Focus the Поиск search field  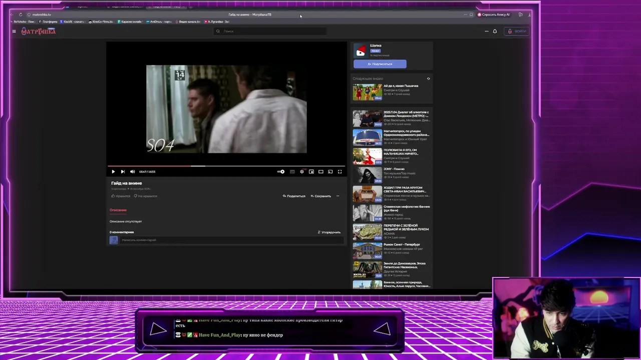(270, 31)
